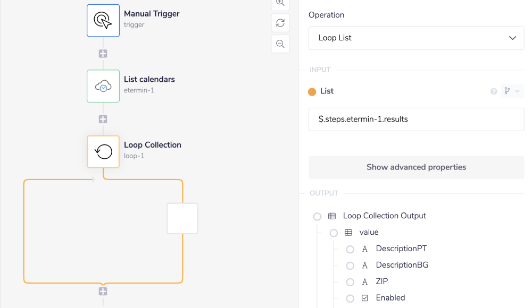Zoom out of the workflow canvas
This screenshot has height=308, width=532.
tap(280, 44)
